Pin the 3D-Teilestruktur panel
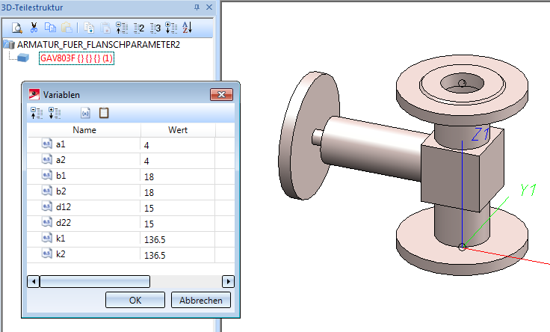The image size is (550, 332). pyautogui.click(x=197, y=7)
